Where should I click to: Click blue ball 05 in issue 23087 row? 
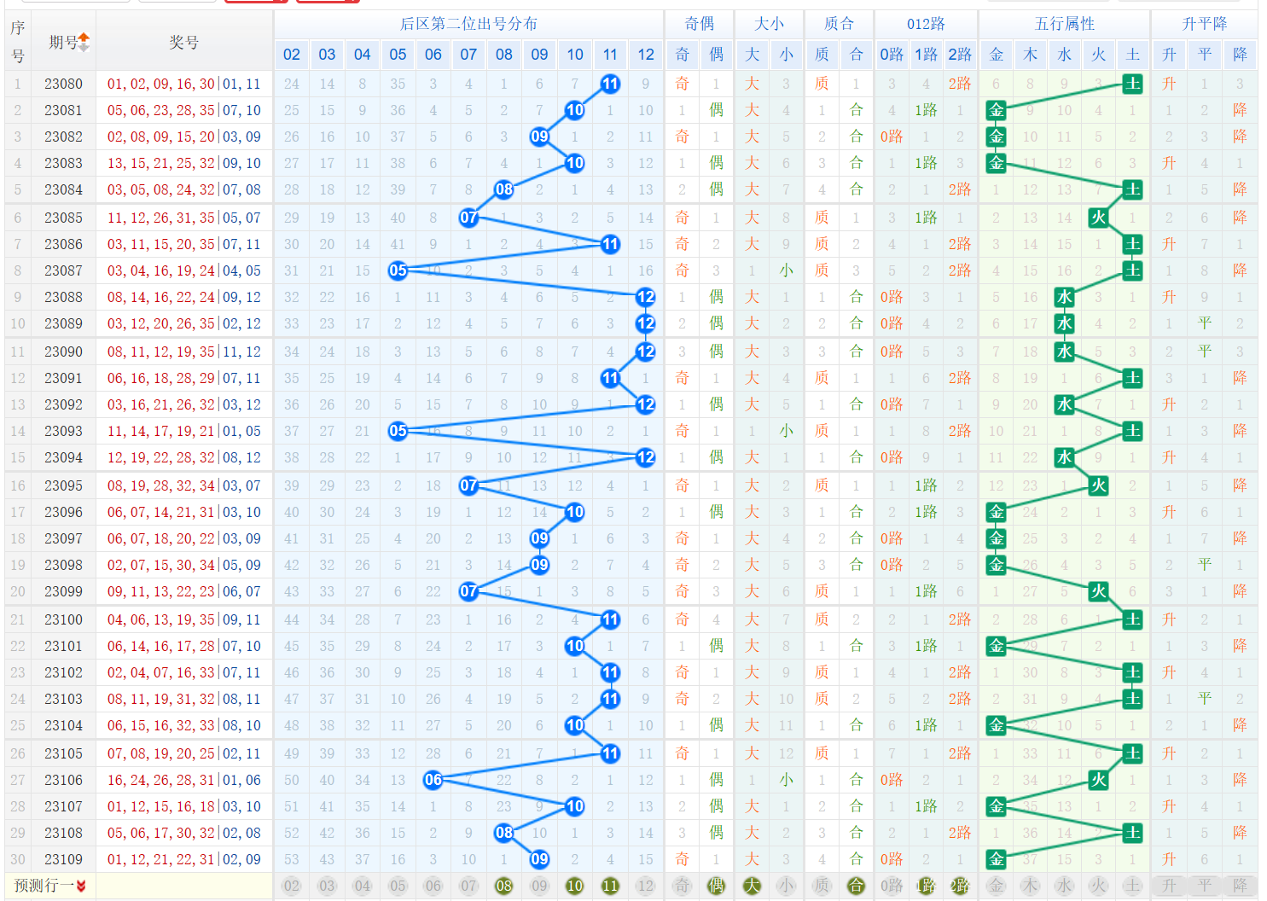(x=398, y=270)
